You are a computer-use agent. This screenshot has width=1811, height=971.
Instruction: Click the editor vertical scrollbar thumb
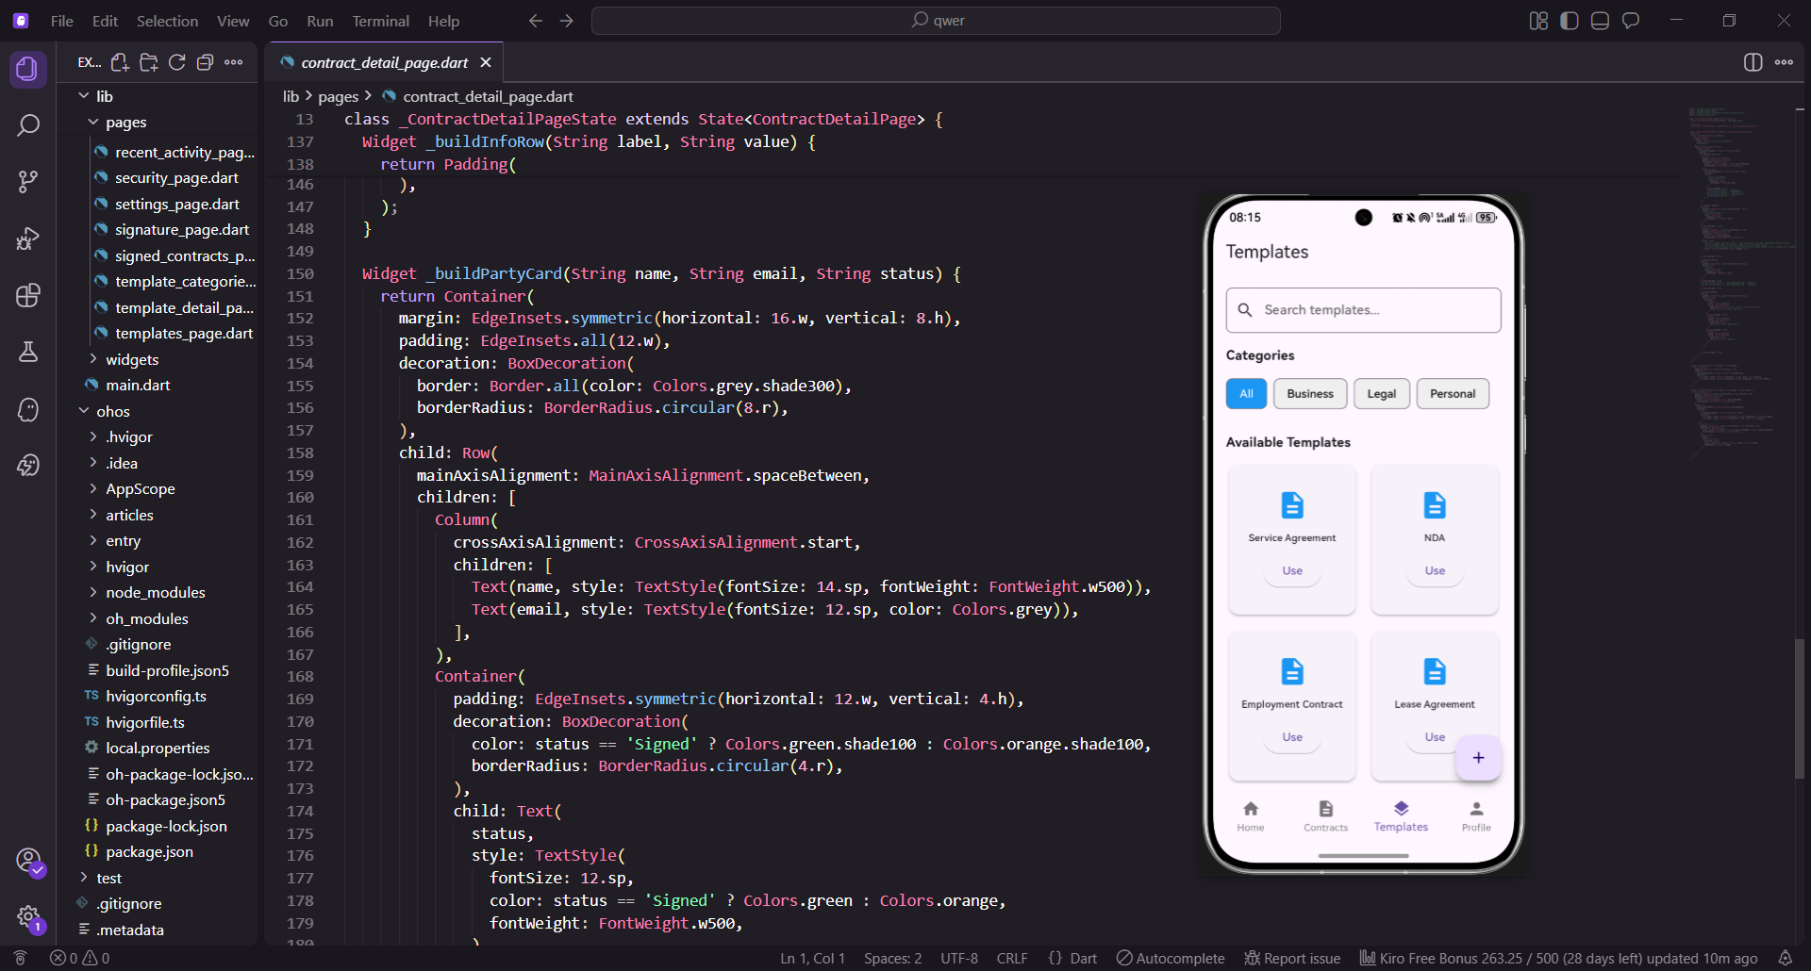pyautogui.click(x=1800, y=708)
